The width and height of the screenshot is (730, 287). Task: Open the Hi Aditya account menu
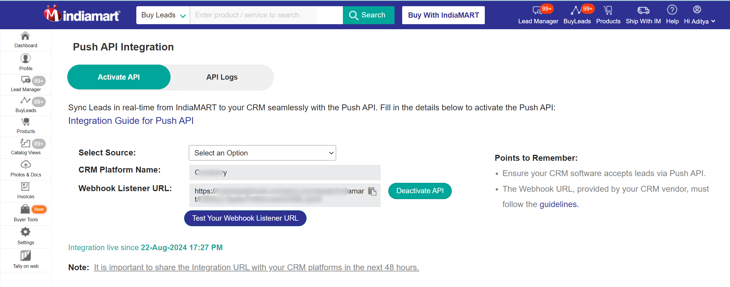699,21
